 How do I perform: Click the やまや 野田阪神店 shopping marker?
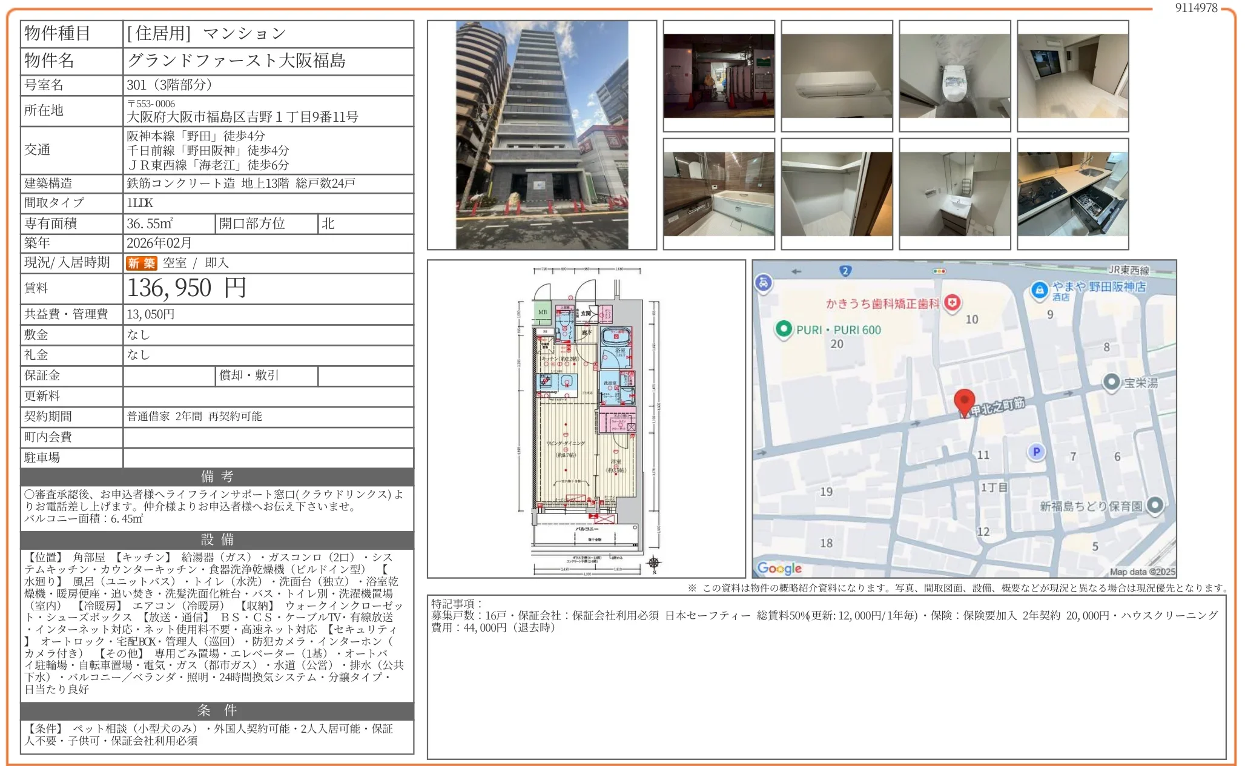(x=1039, y=290)
